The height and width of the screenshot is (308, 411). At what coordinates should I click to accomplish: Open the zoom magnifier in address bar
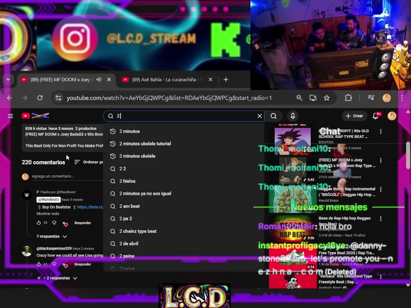click(299, 98)
